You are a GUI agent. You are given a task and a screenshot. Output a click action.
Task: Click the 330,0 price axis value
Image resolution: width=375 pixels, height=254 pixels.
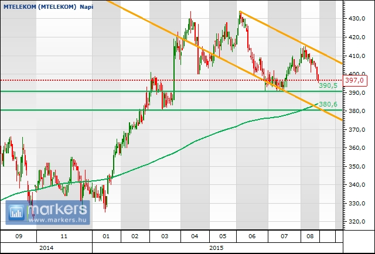click(x=356, y=203)
